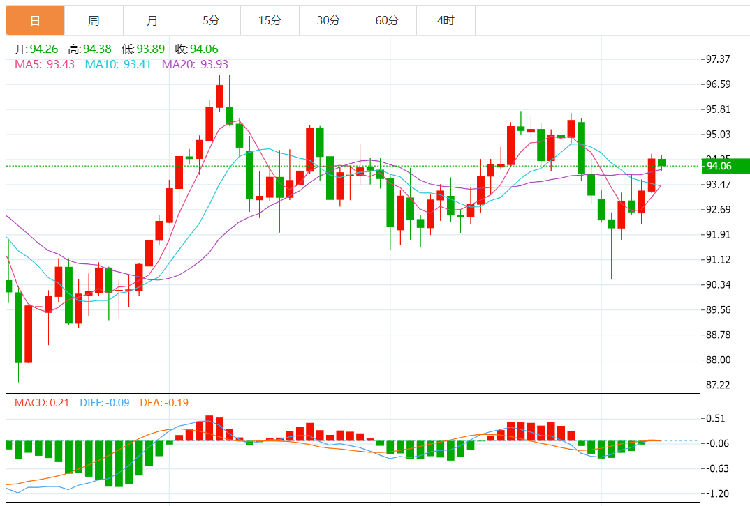Open the 60分 interval tab

[387, 20]
